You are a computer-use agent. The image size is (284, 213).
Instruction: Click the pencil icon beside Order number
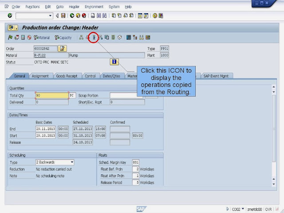62,48
